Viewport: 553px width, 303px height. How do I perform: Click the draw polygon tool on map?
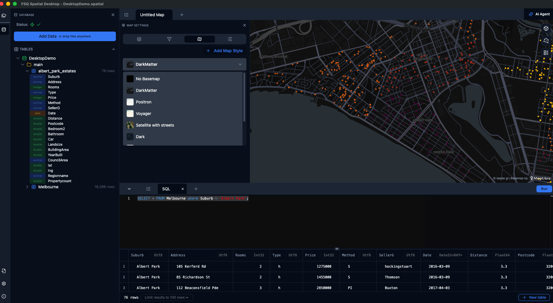546,41
